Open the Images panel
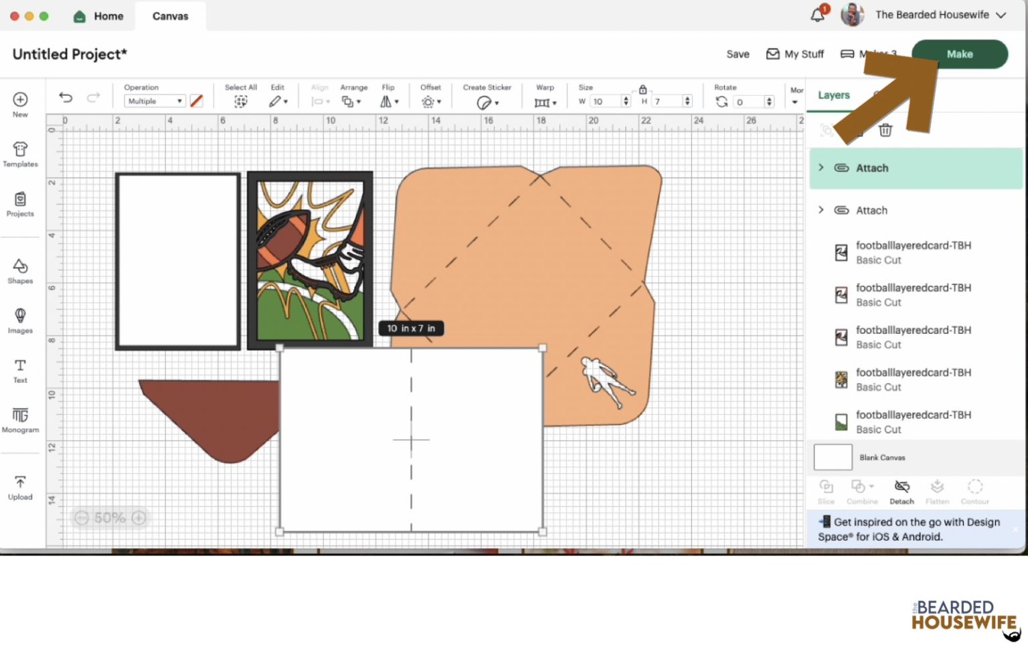Image resolution: width=1028 pixels, height=653 pixels. coord(20,321)
